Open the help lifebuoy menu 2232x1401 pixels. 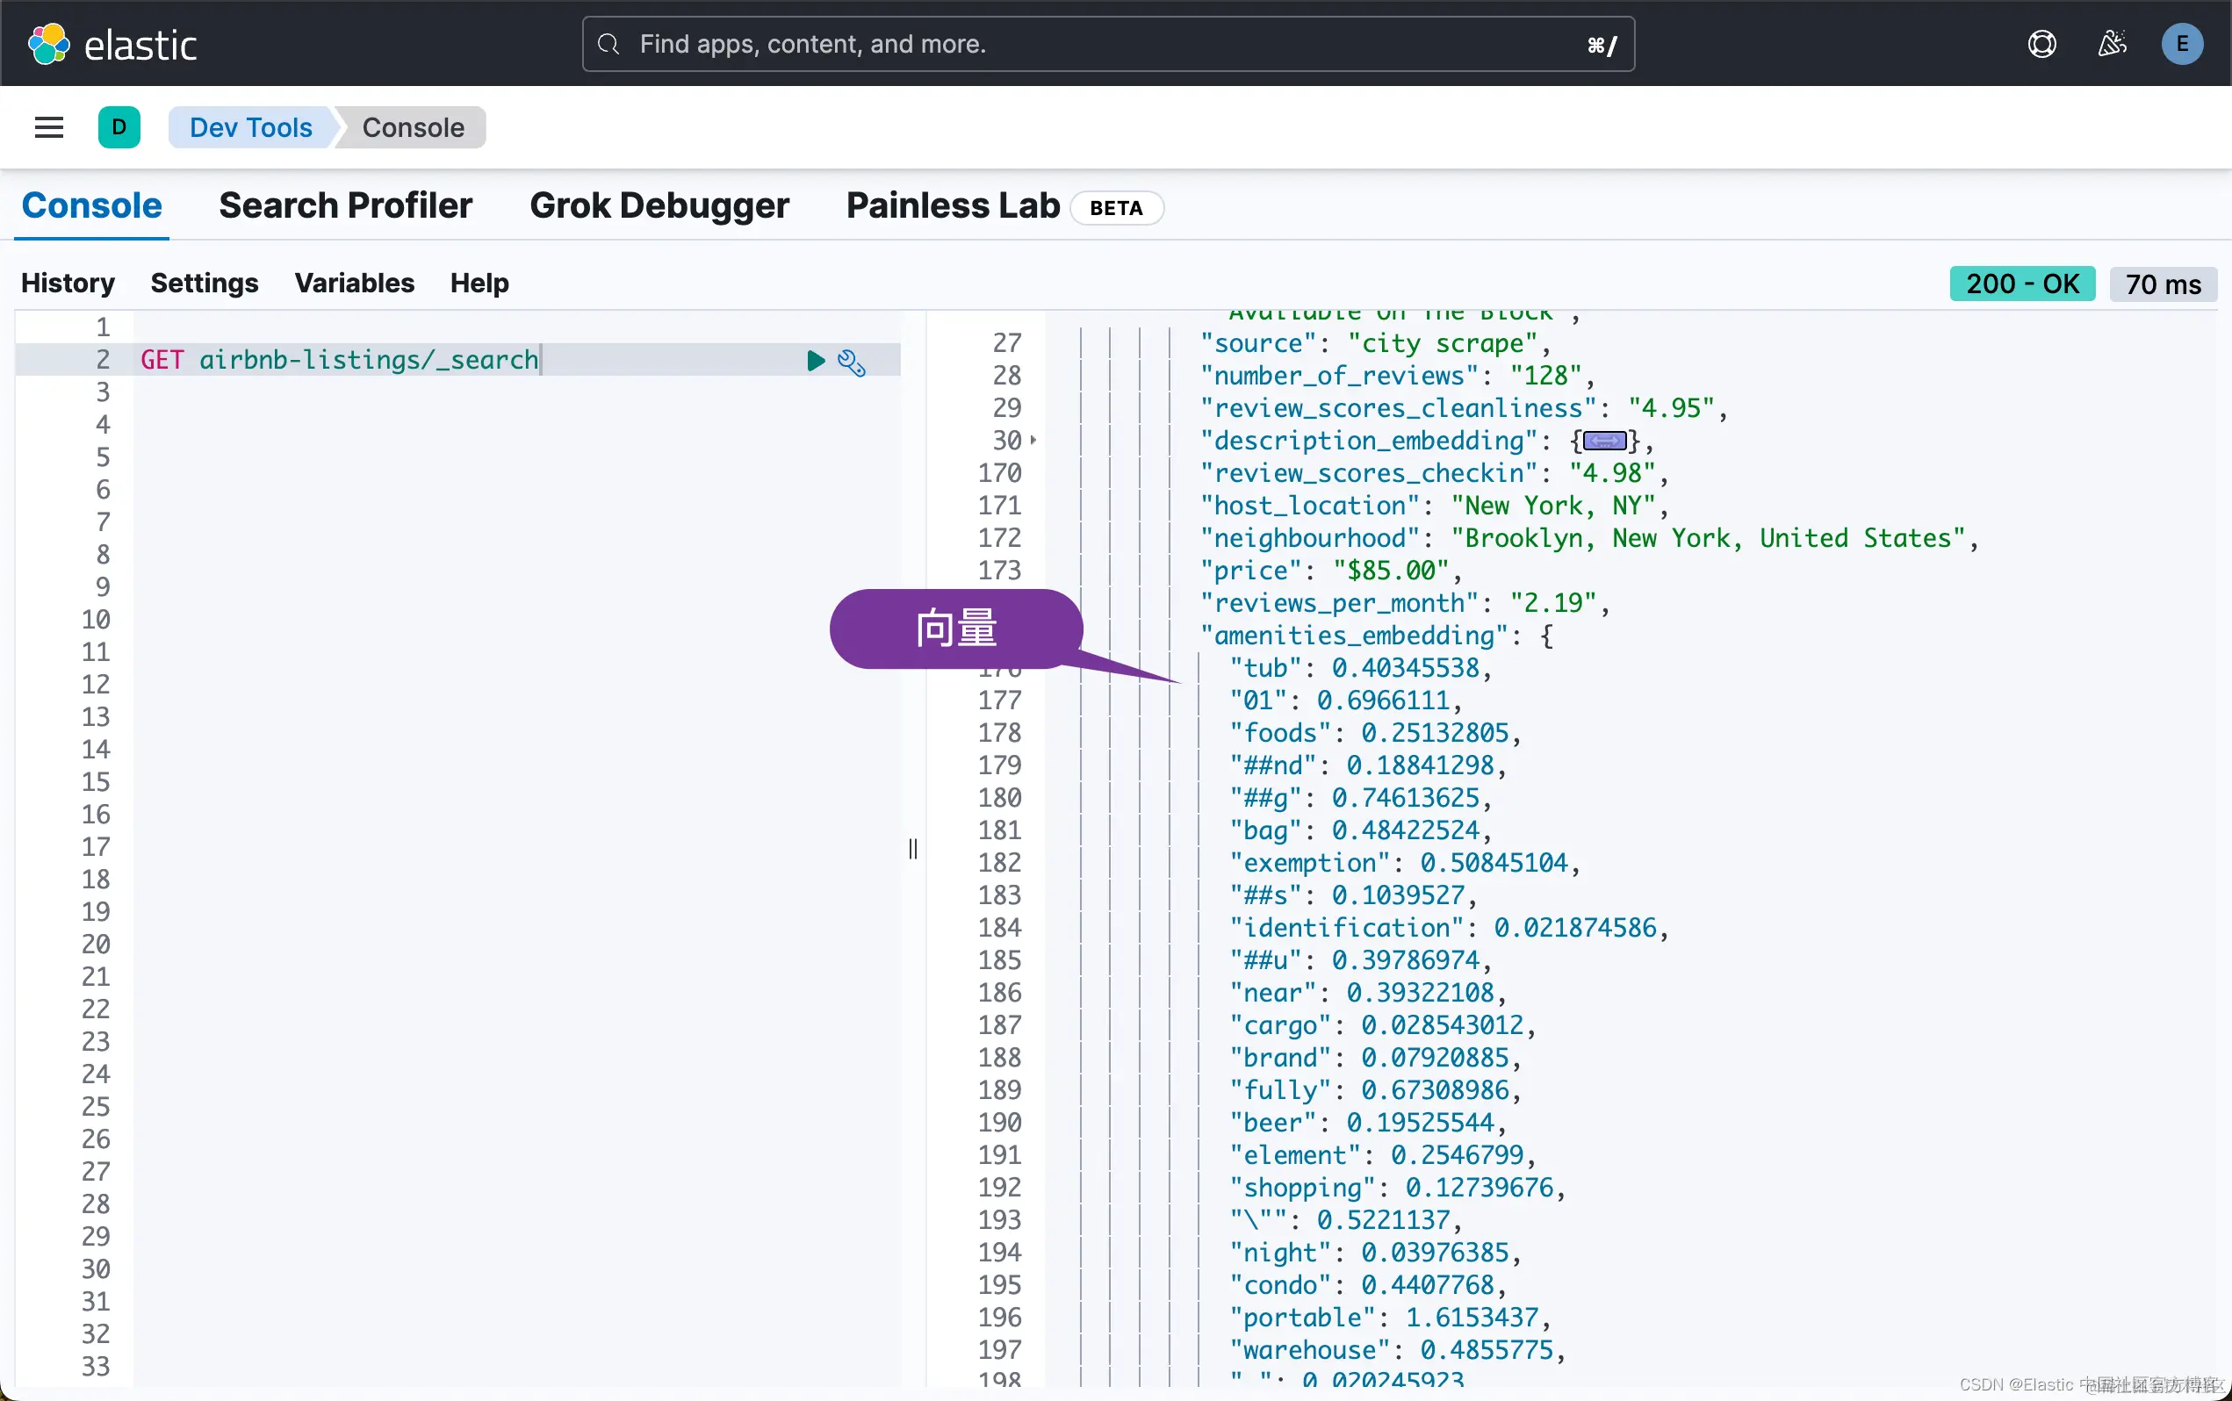2041,44
